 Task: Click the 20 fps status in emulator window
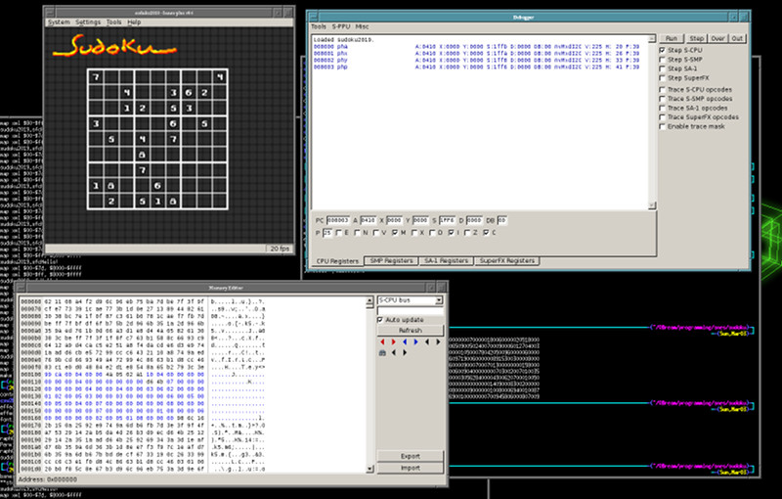pos(280,249)
